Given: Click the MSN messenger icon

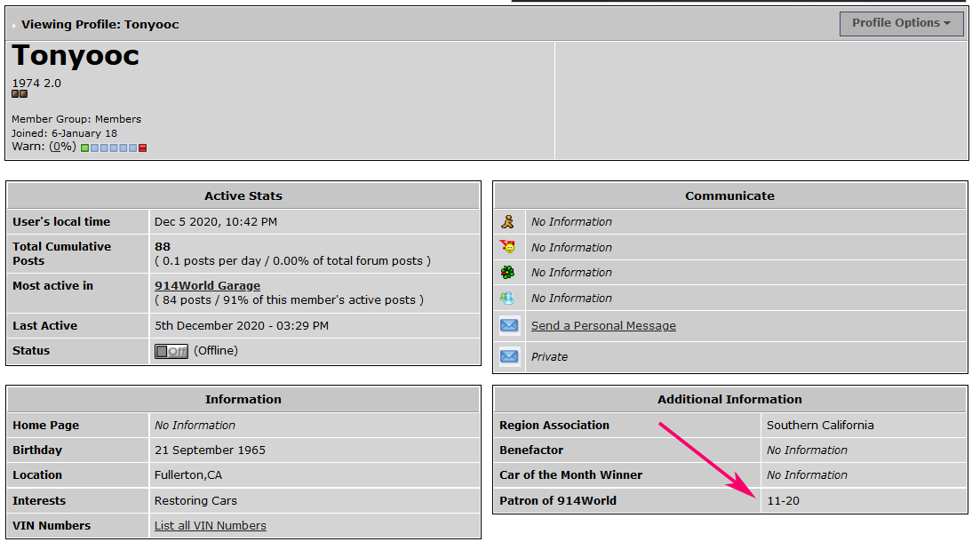Looking at the screenshot, I should pyautogui.click(x=507, y=299).
